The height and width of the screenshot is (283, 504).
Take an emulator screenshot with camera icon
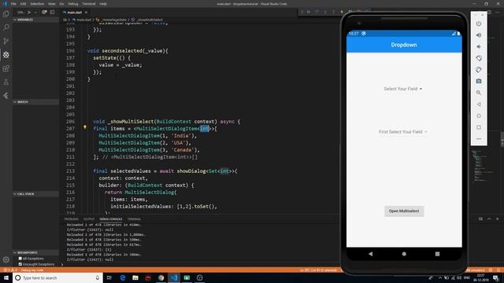point(479,81)
